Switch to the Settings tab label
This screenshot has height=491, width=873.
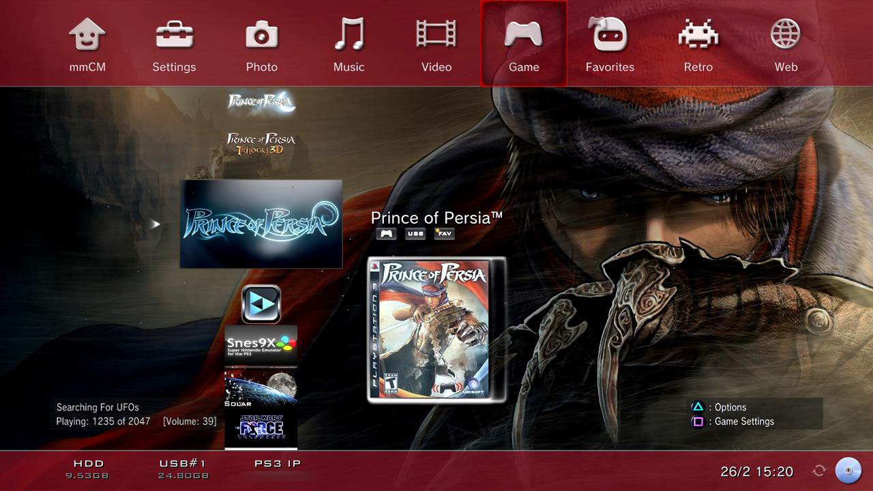pos(174,67)
